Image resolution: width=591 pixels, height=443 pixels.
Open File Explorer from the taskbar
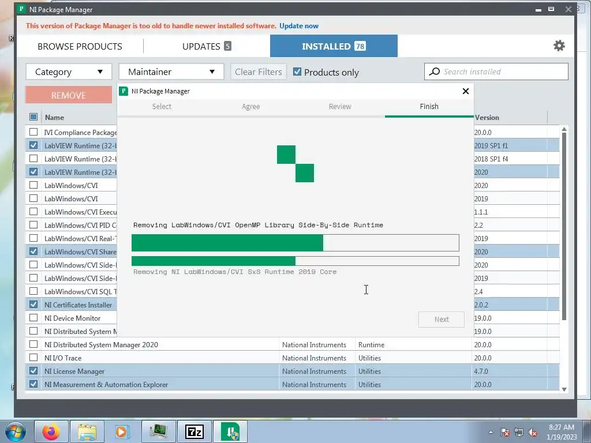click(x=87, y=431)
